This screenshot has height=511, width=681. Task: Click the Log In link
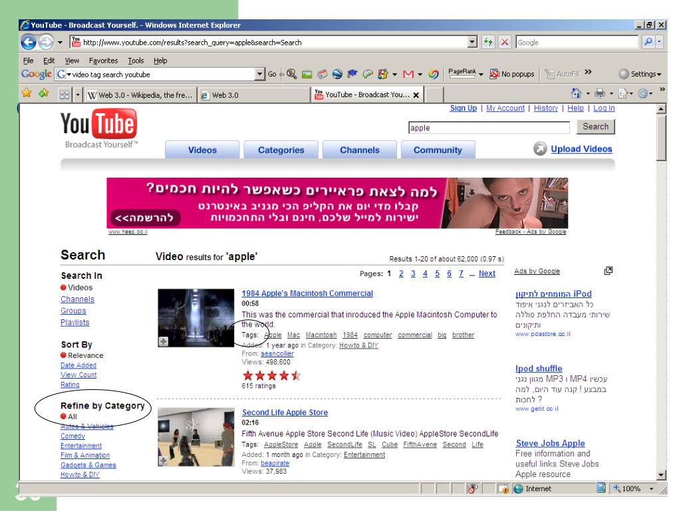(x=604, y=108)
